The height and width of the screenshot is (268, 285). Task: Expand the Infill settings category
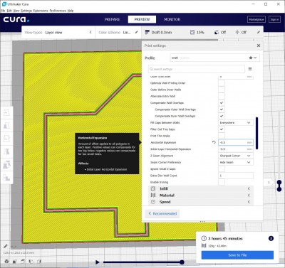click(201, 188)
